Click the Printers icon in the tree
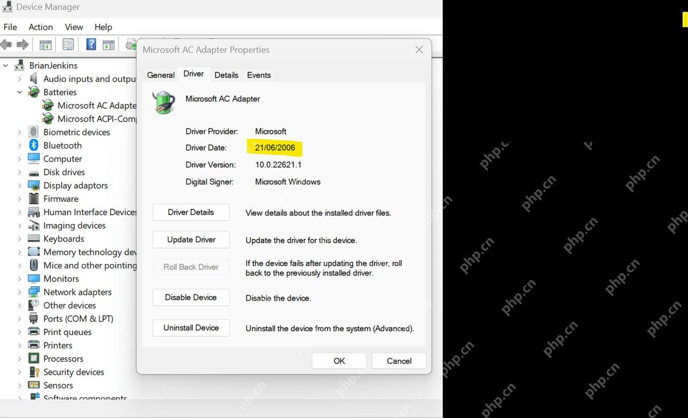688x418 pixels. coord(34,345)
